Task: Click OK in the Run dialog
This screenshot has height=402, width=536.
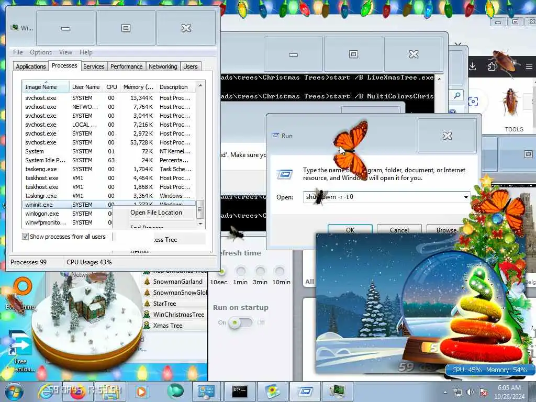Action: [x=350, y=230]
